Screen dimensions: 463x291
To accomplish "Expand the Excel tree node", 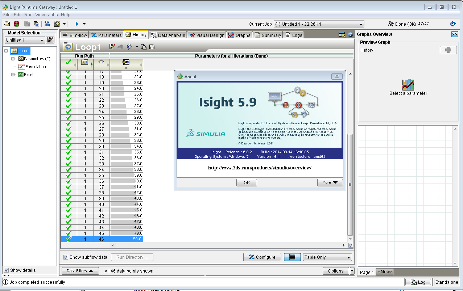I will 13,75.
